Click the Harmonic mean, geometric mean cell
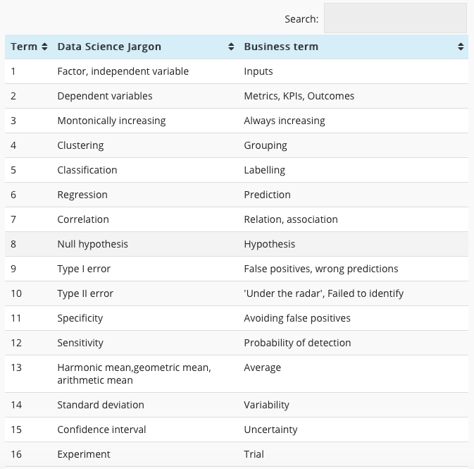 point(134,374)
